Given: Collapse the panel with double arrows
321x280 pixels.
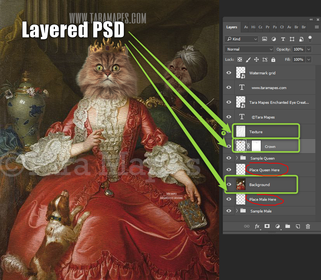Looking at the screenshot, I should coord(311,20).
